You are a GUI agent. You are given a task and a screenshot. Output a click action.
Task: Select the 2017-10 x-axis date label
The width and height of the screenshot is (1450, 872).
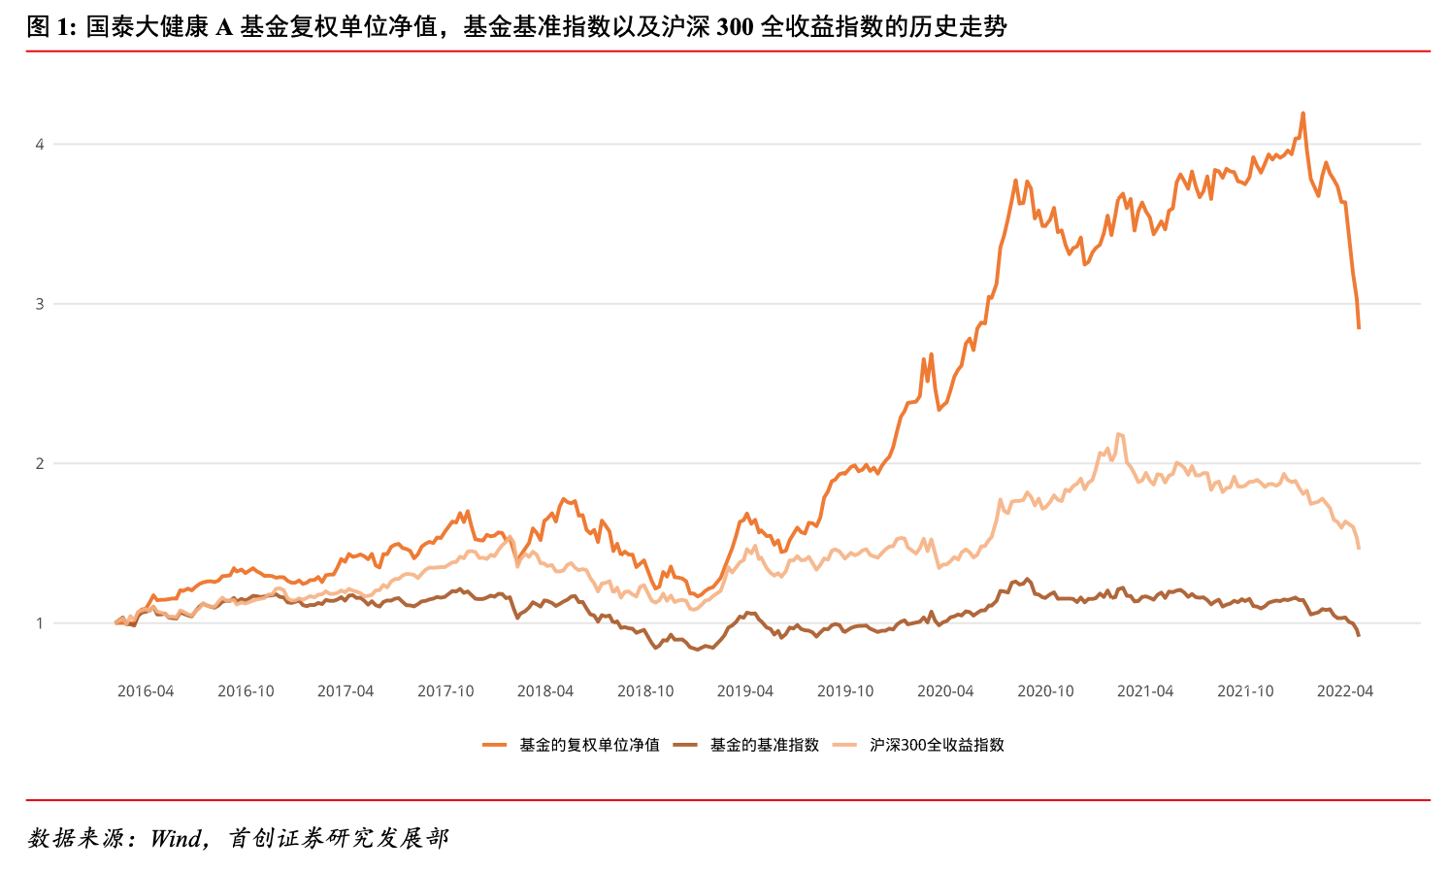click(x=445, y=691)
